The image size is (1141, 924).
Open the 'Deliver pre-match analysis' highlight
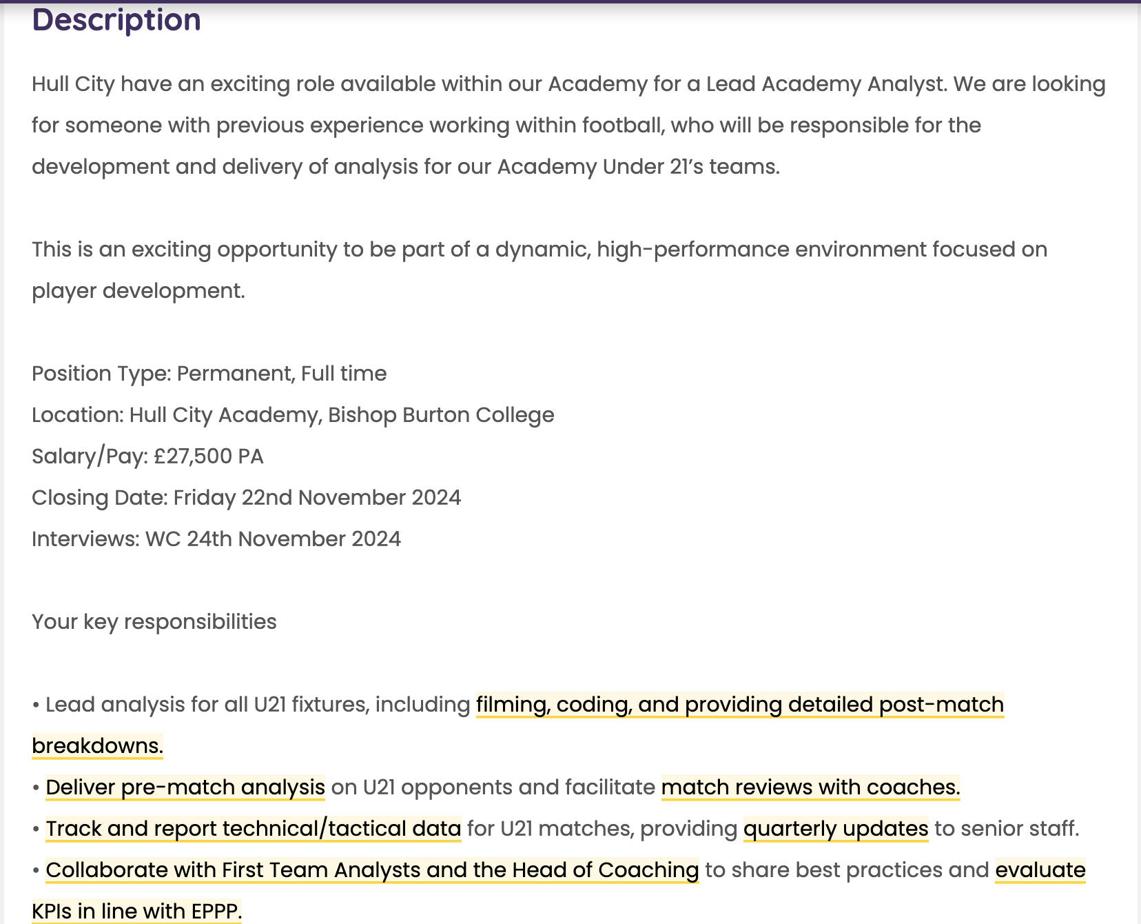tap(185, 787)
